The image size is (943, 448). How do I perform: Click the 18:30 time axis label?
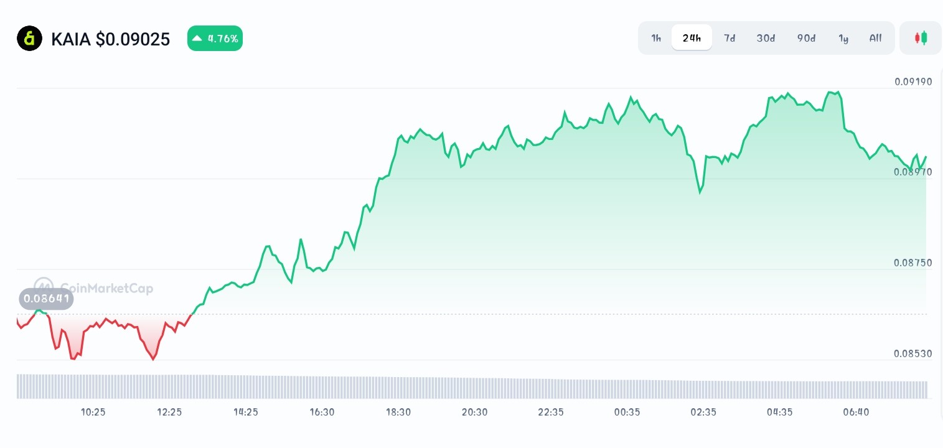(398, 412)
